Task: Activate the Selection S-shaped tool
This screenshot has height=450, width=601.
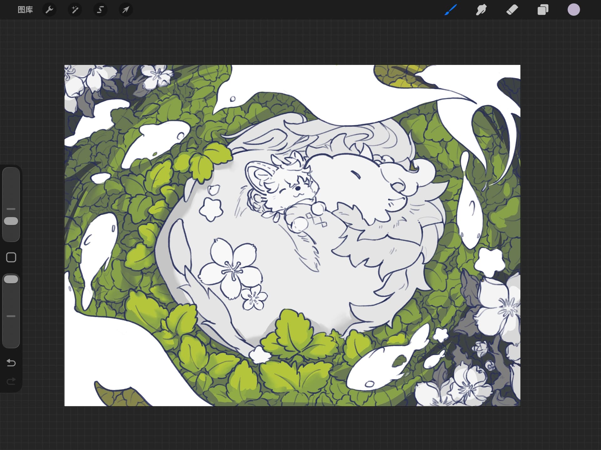Action: (100, 10)
